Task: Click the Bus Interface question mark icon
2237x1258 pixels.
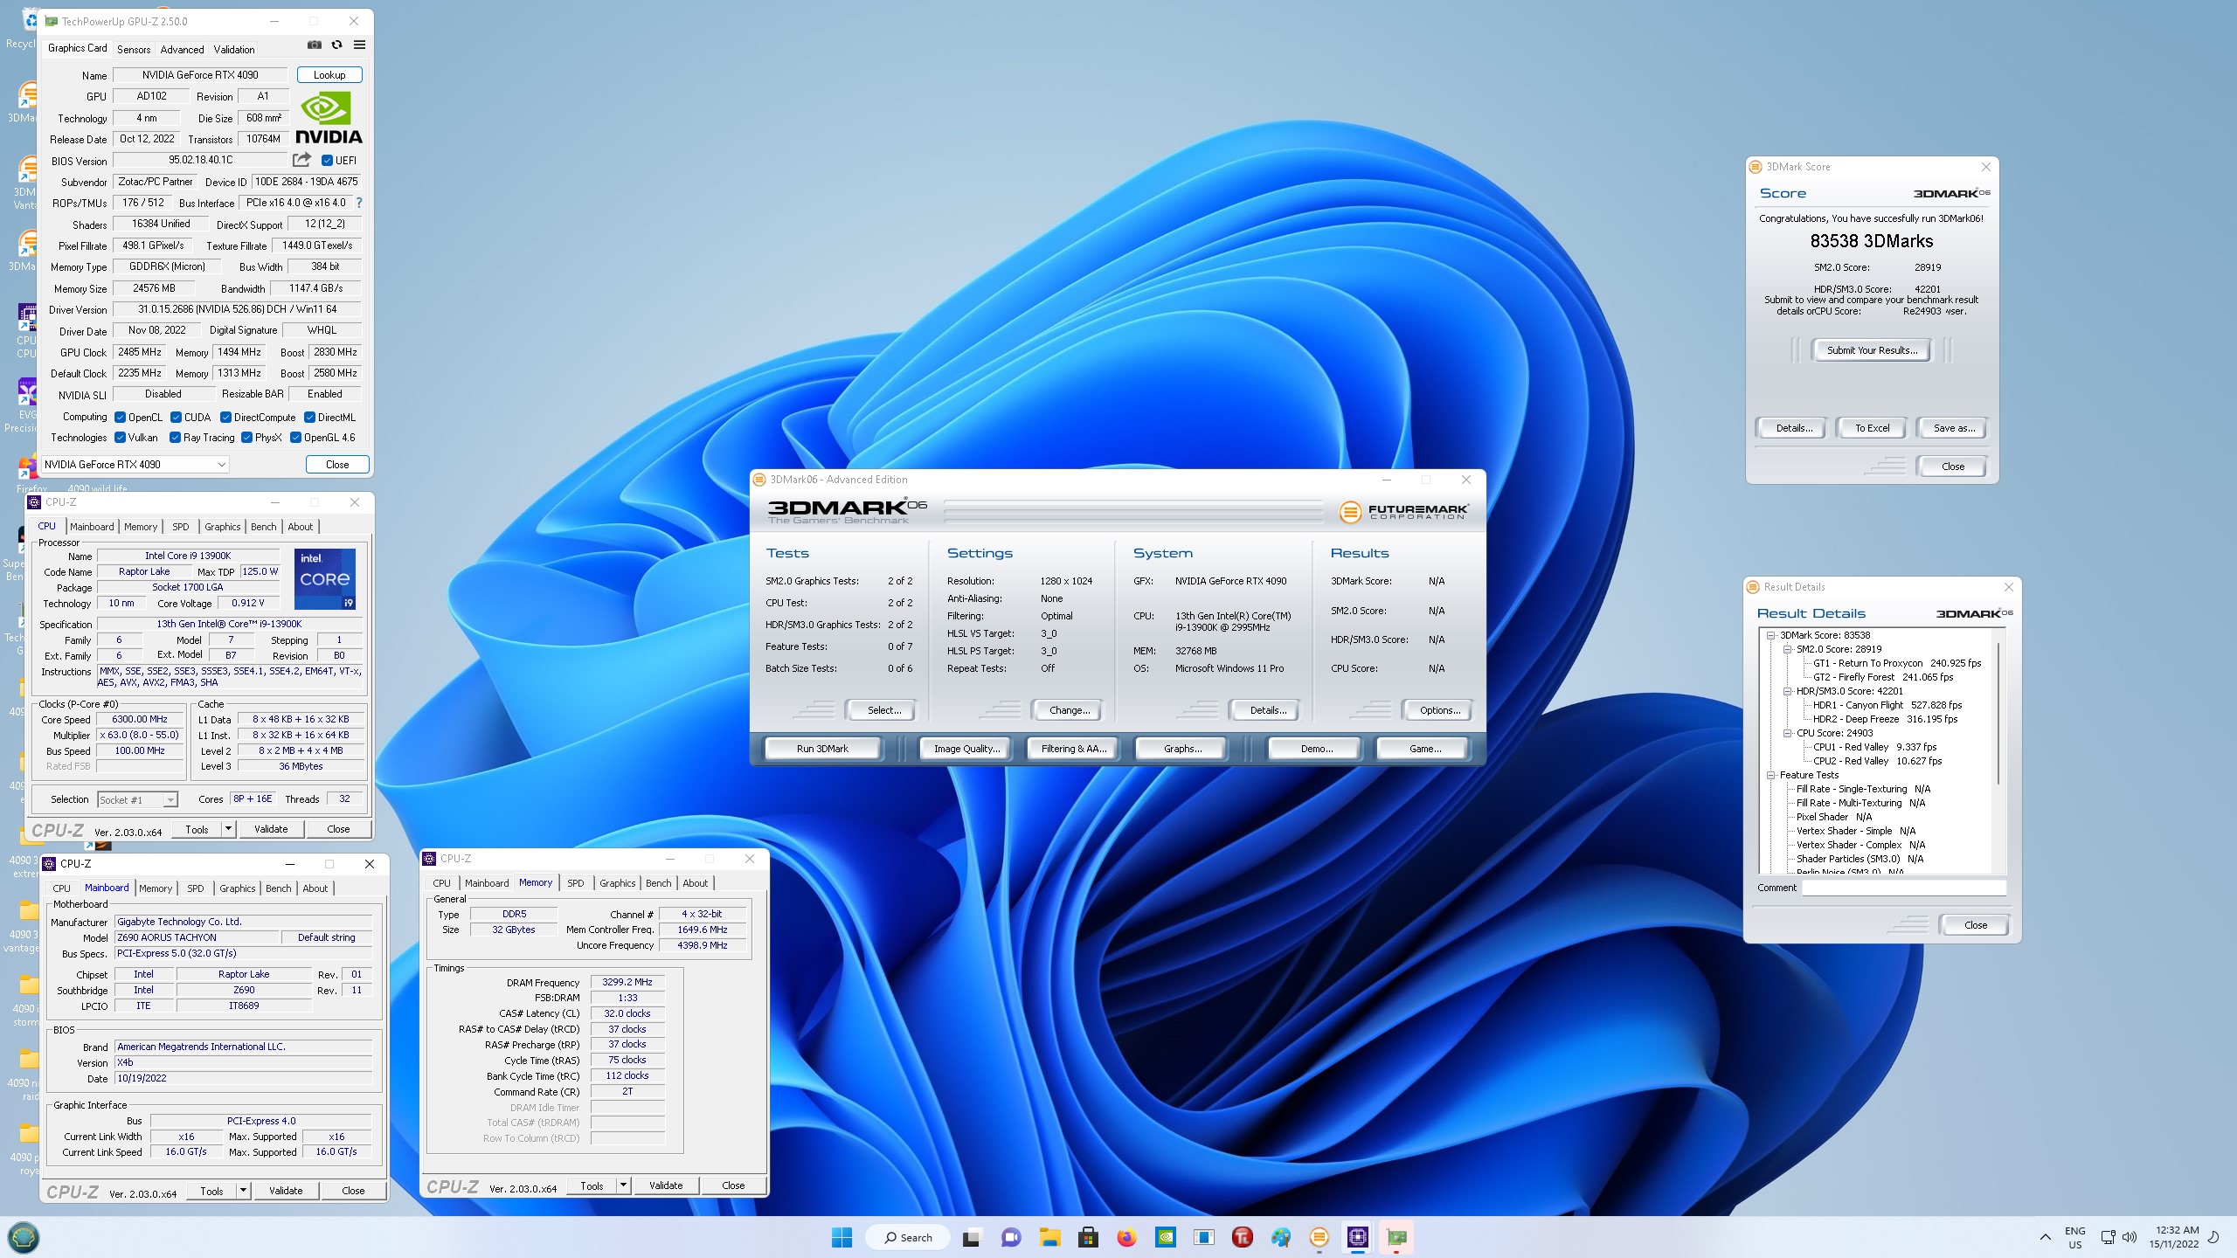Action: (x=358, y=203)
